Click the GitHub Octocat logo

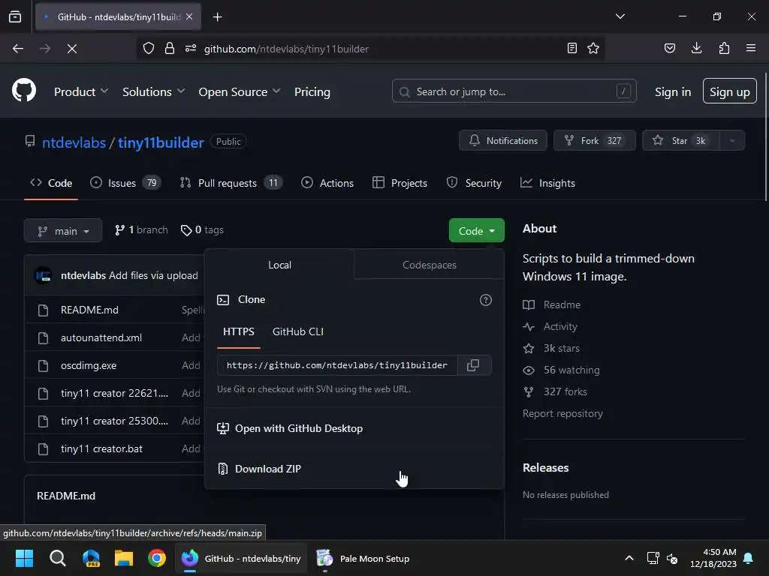[24, 91]
